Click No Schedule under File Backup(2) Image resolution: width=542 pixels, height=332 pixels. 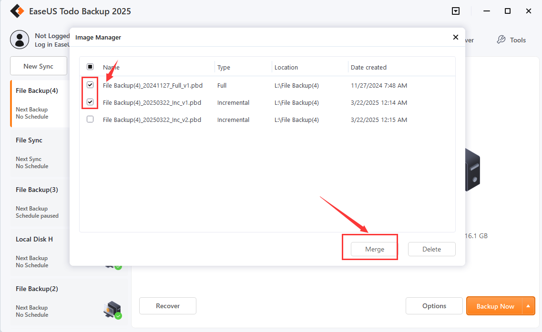click(x=32, y=315)
